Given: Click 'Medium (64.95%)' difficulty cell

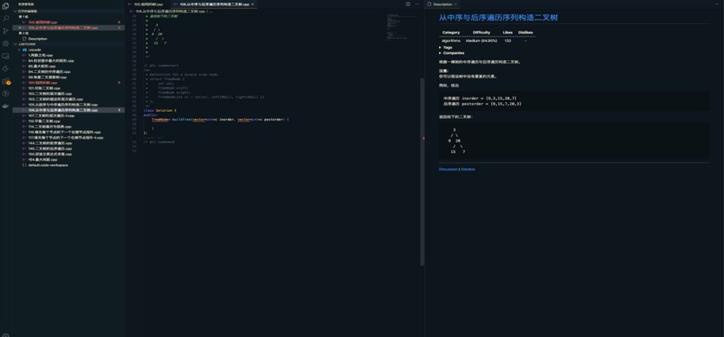Looking at the screenshot, I should (x=481, y=41).
